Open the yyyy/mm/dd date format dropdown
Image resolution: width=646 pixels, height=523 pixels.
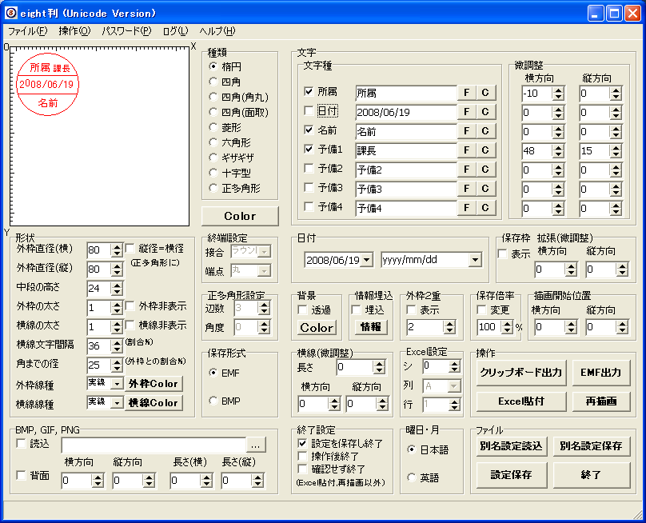(x=475, y=260)
